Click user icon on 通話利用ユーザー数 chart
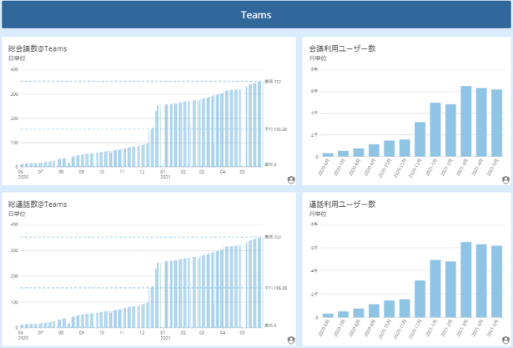513x348 pixels. pyautogui.click(x=505, y=340)
